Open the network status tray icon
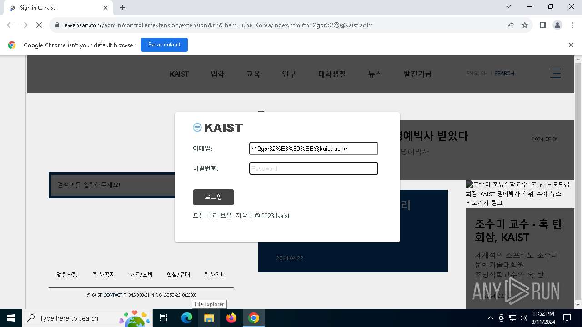This screenshot has width=582, height=327. [512, 318]
